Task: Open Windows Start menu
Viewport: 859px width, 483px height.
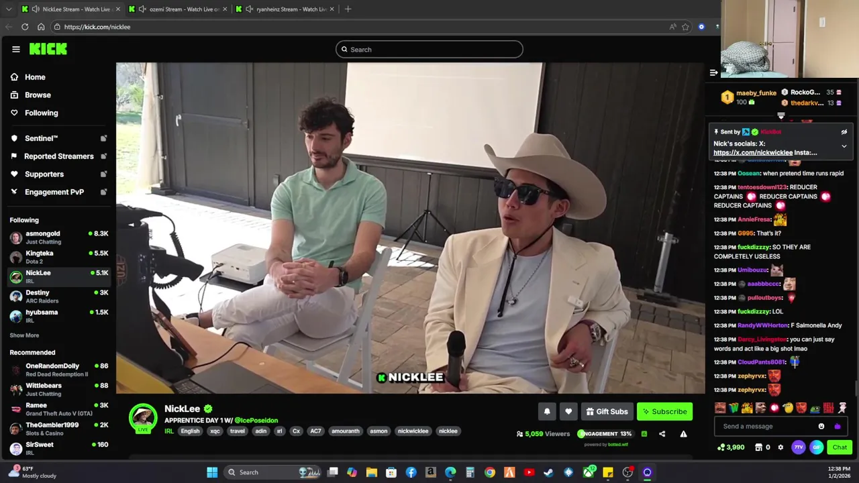Action: pos(212,472)
